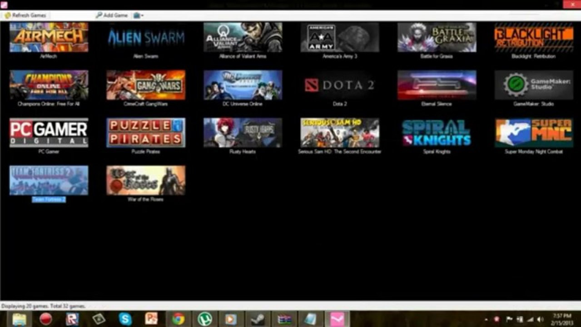
Task: Select the Serious Sam HD banner
Action: pyautogui.click(x=340, y=133)
